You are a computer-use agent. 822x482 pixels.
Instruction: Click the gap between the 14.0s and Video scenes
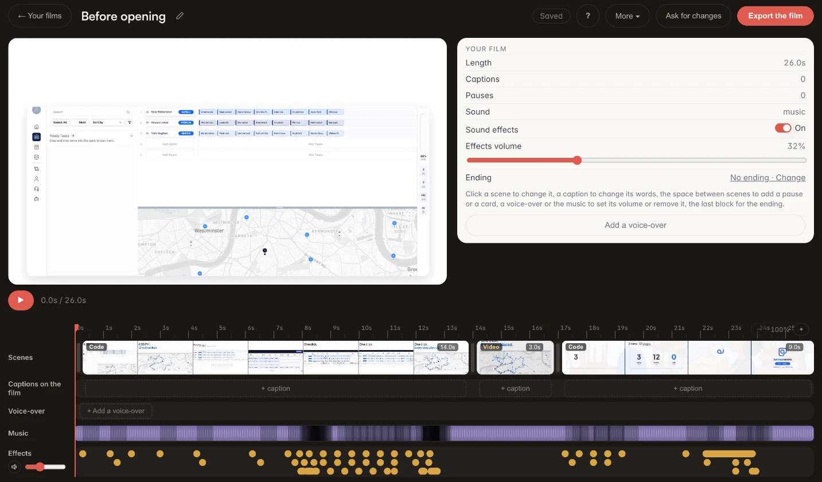[473, 357]
